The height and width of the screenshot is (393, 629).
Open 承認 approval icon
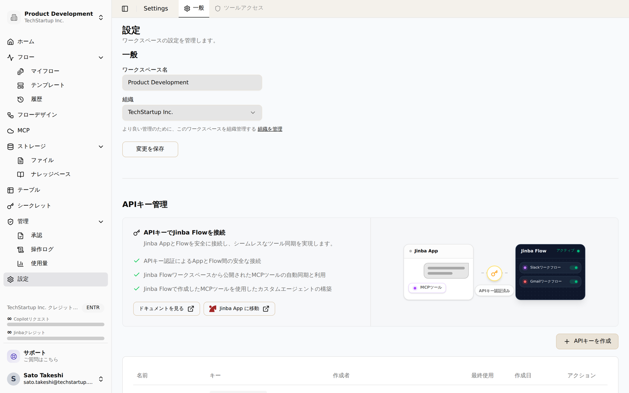(21, 236)
